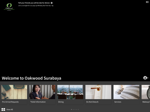Select the Whiskey Bar pop-up message text
Viewport: 150px width, 112px height.
[x=36, y=6]
